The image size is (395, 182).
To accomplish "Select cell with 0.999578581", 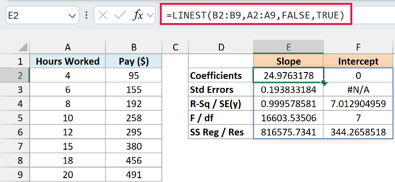I will pyautogui.click(x=288, y=104).
